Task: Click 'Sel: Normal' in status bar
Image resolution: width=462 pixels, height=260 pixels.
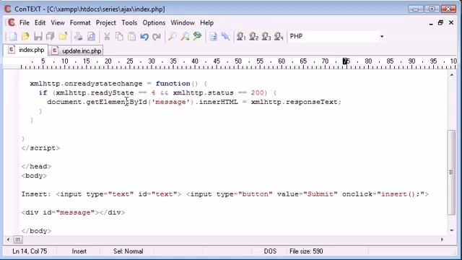Action: point(128,251)
